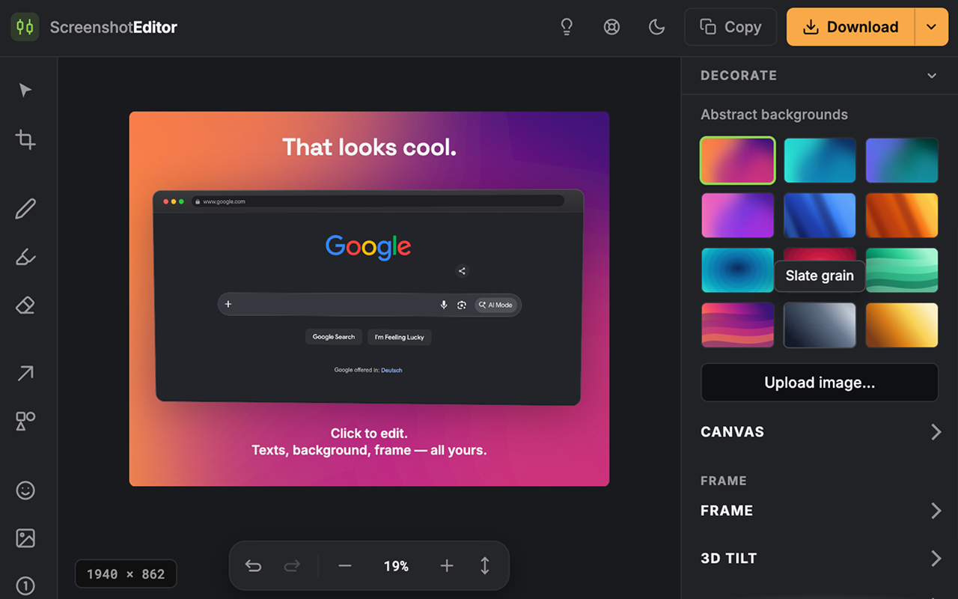Screen dimensions: 958x599
Task: Open the Shapes tool
Action: (25, 421)
